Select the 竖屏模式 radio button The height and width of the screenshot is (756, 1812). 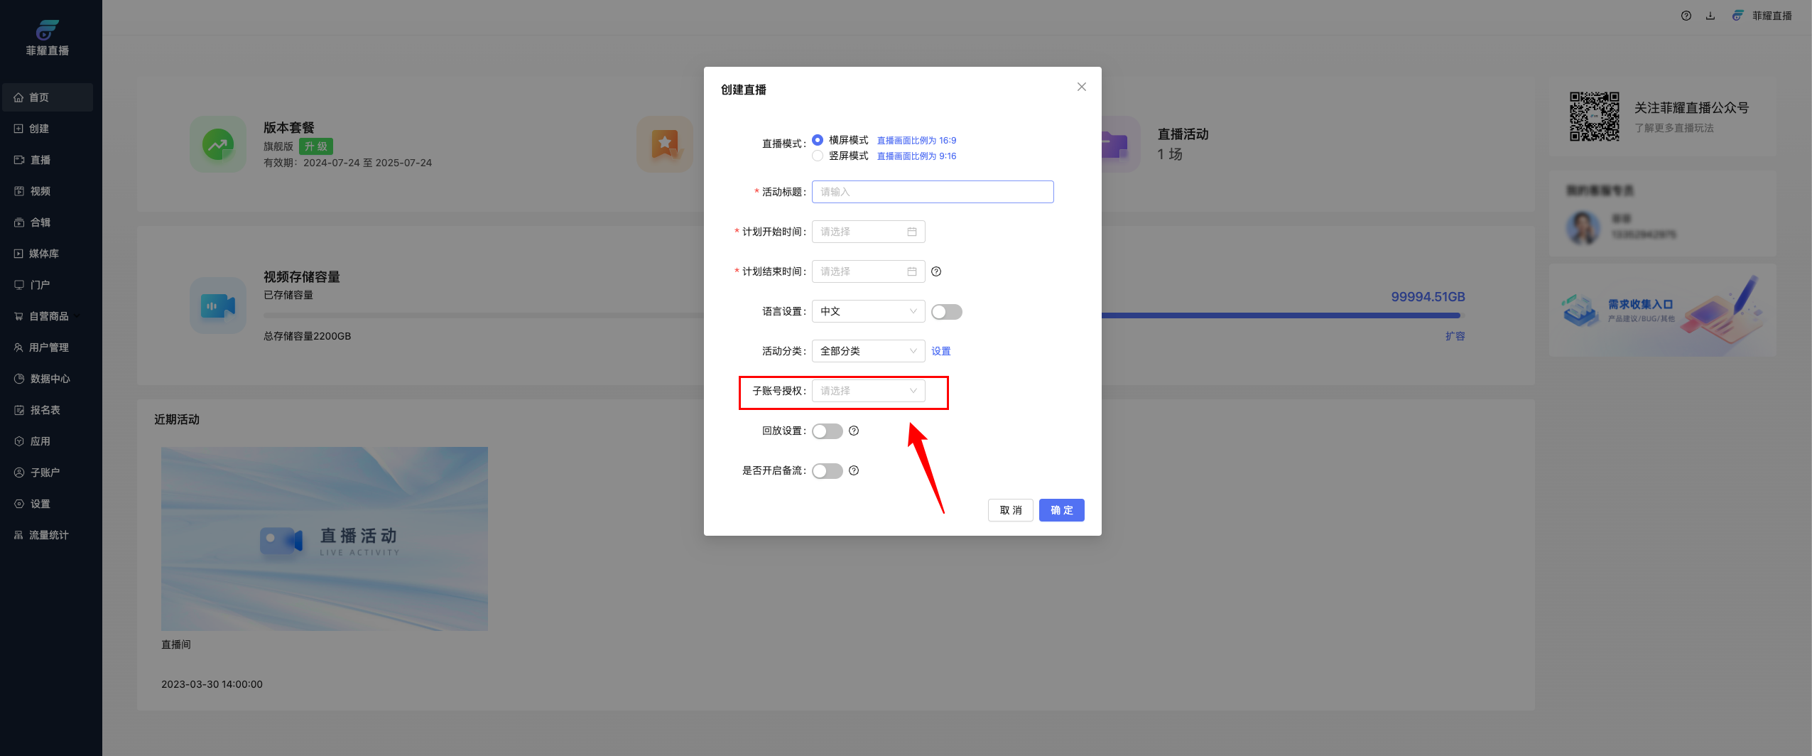click(818, 156)
